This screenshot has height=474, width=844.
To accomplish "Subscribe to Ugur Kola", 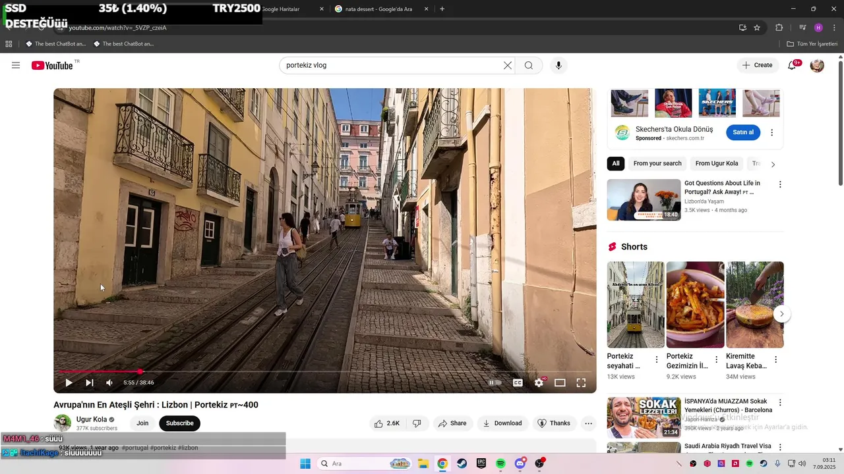I will click(x=179, y=423).
